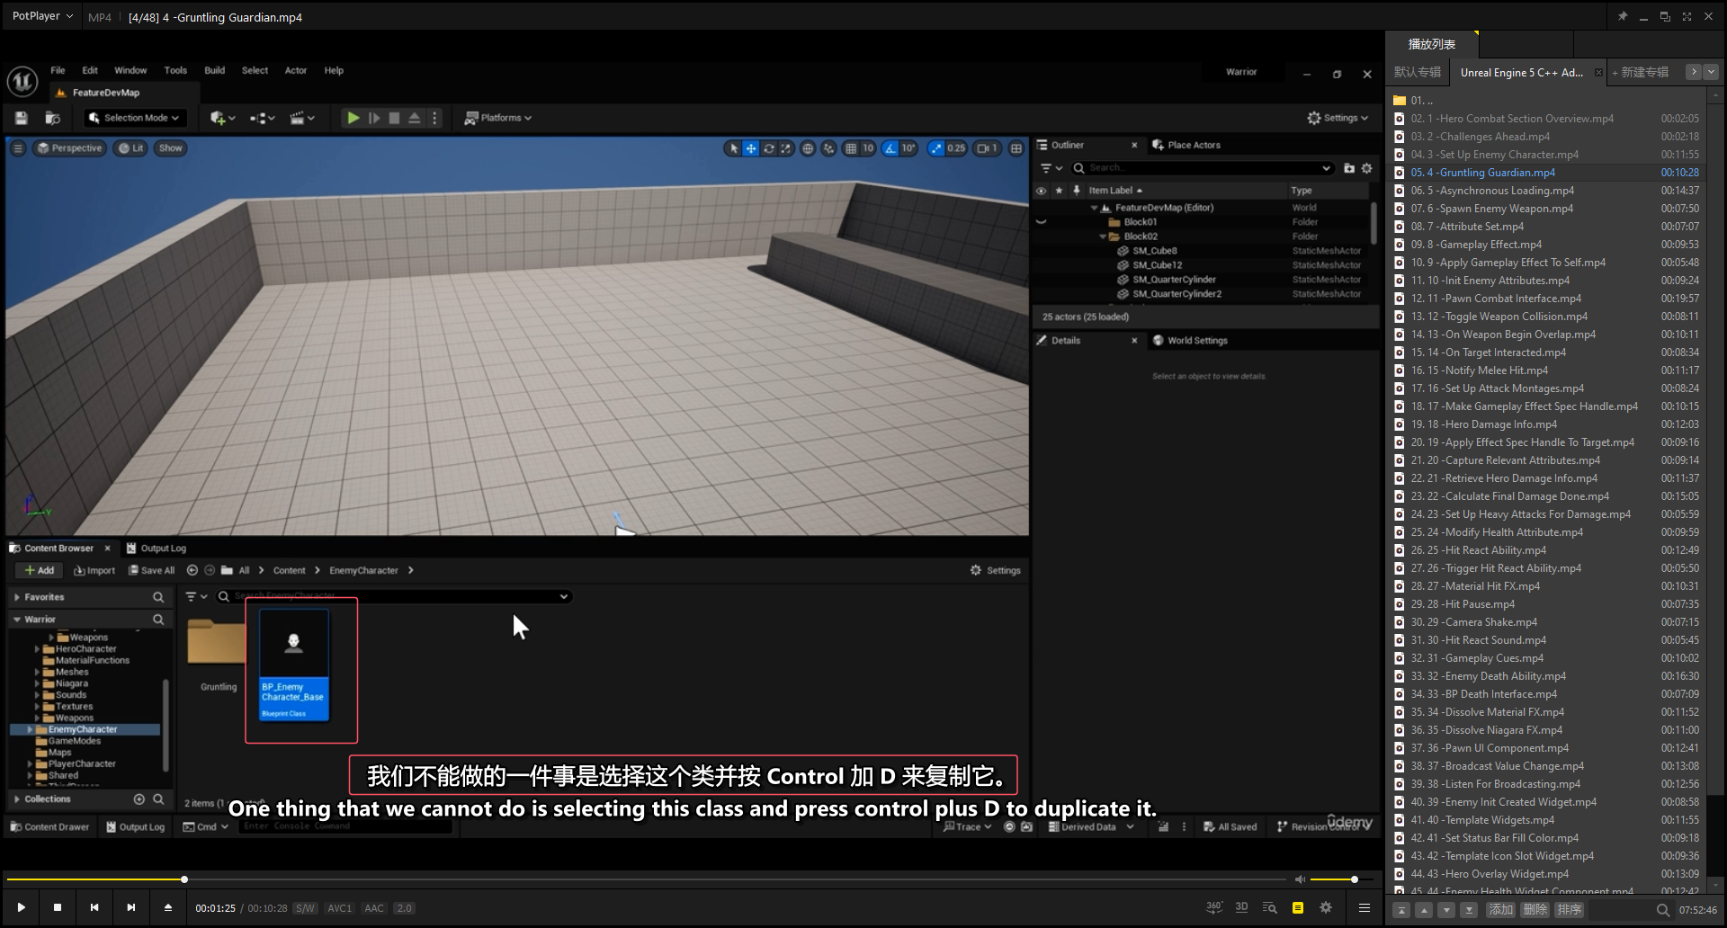This screenshot has width=1727, height=928.
Task: Open the quick add actor dropdown
Action: point(222,118)
